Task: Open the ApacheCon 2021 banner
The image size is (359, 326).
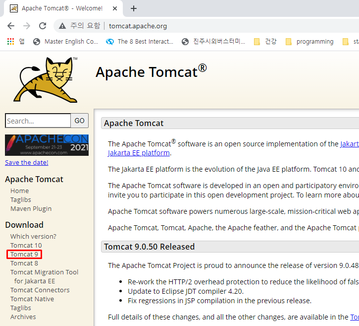Action: [x=47, y=145]
